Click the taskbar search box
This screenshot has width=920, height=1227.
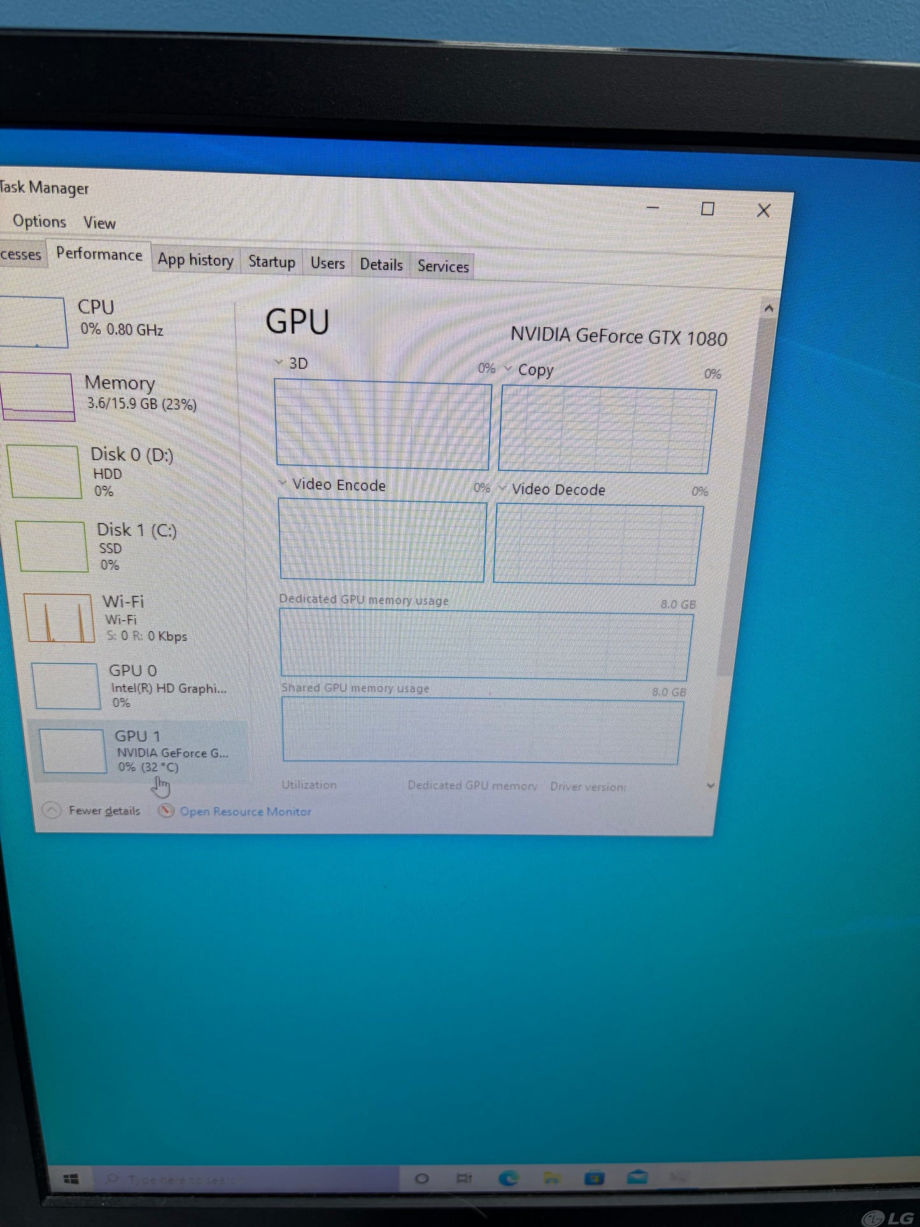click(247, 1179)
